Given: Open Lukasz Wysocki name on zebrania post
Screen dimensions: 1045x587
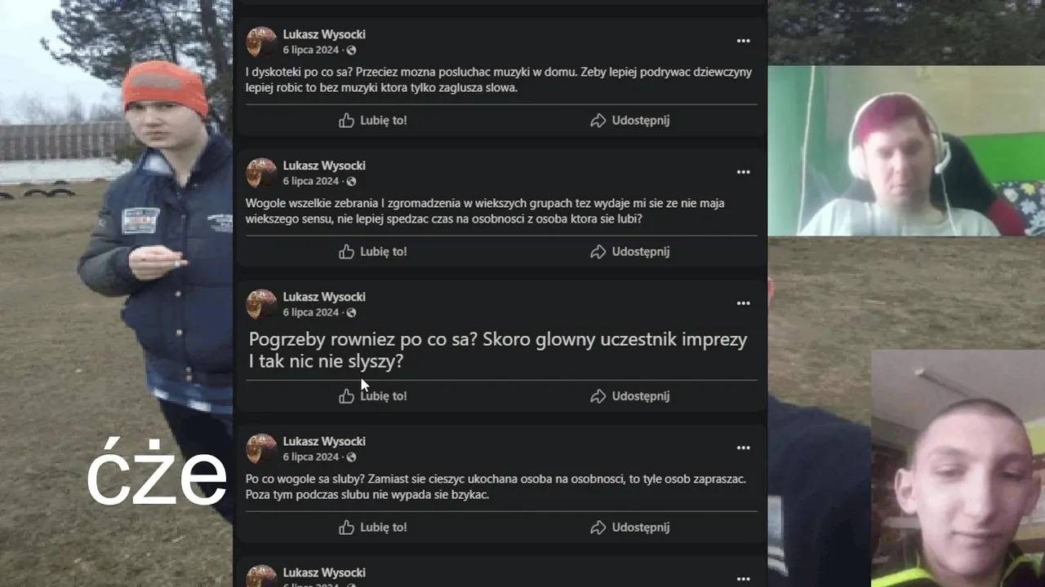Looking at the screenshot, I should point(324,166).
